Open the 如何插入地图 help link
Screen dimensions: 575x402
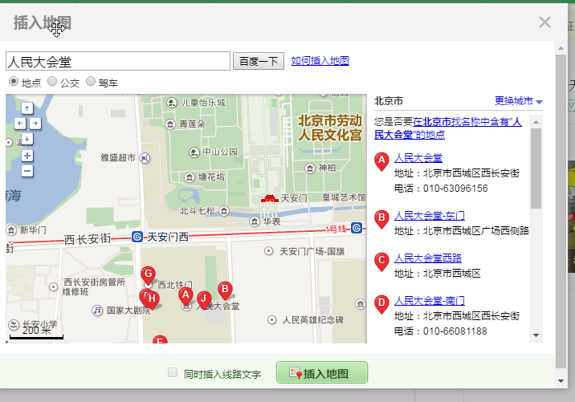click(320, 61)
